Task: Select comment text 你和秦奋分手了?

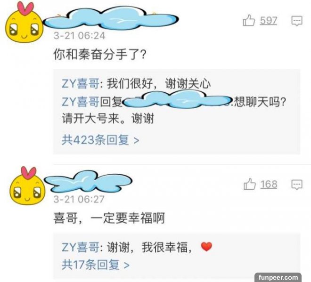Action: [100, 54]
